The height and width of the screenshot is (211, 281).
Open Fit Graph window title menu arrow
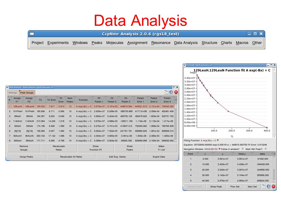(184, 65)
